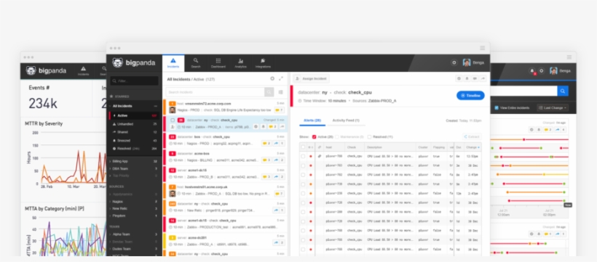This screenshot has width=597, height=262.
Task: Switch to the Alerts (26) tab
Action: (312, 120)
